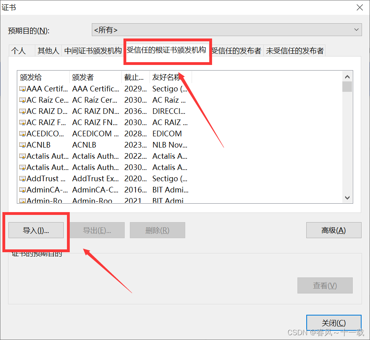The width and height of the screenshot is (370, 340).
Task: Select expiry cell '2036...'
Action: pos(135,111)
